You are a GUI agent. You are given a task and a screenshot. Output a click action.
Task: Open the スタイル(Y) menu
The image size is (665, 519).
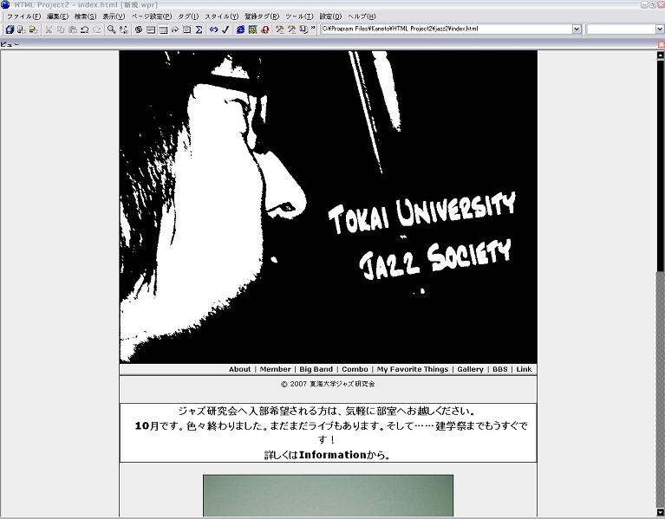coord(221,16)
